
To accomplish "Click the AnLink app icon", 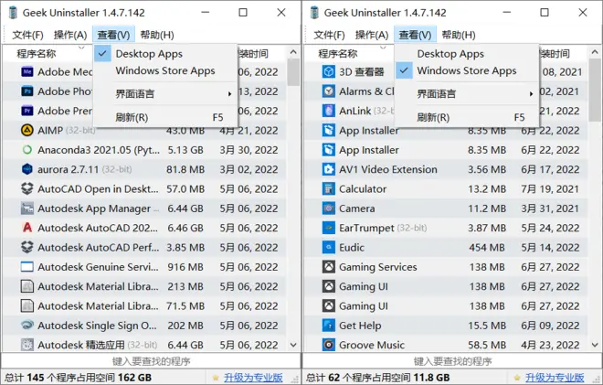I will pyautogui.click(x=328, y=111).
